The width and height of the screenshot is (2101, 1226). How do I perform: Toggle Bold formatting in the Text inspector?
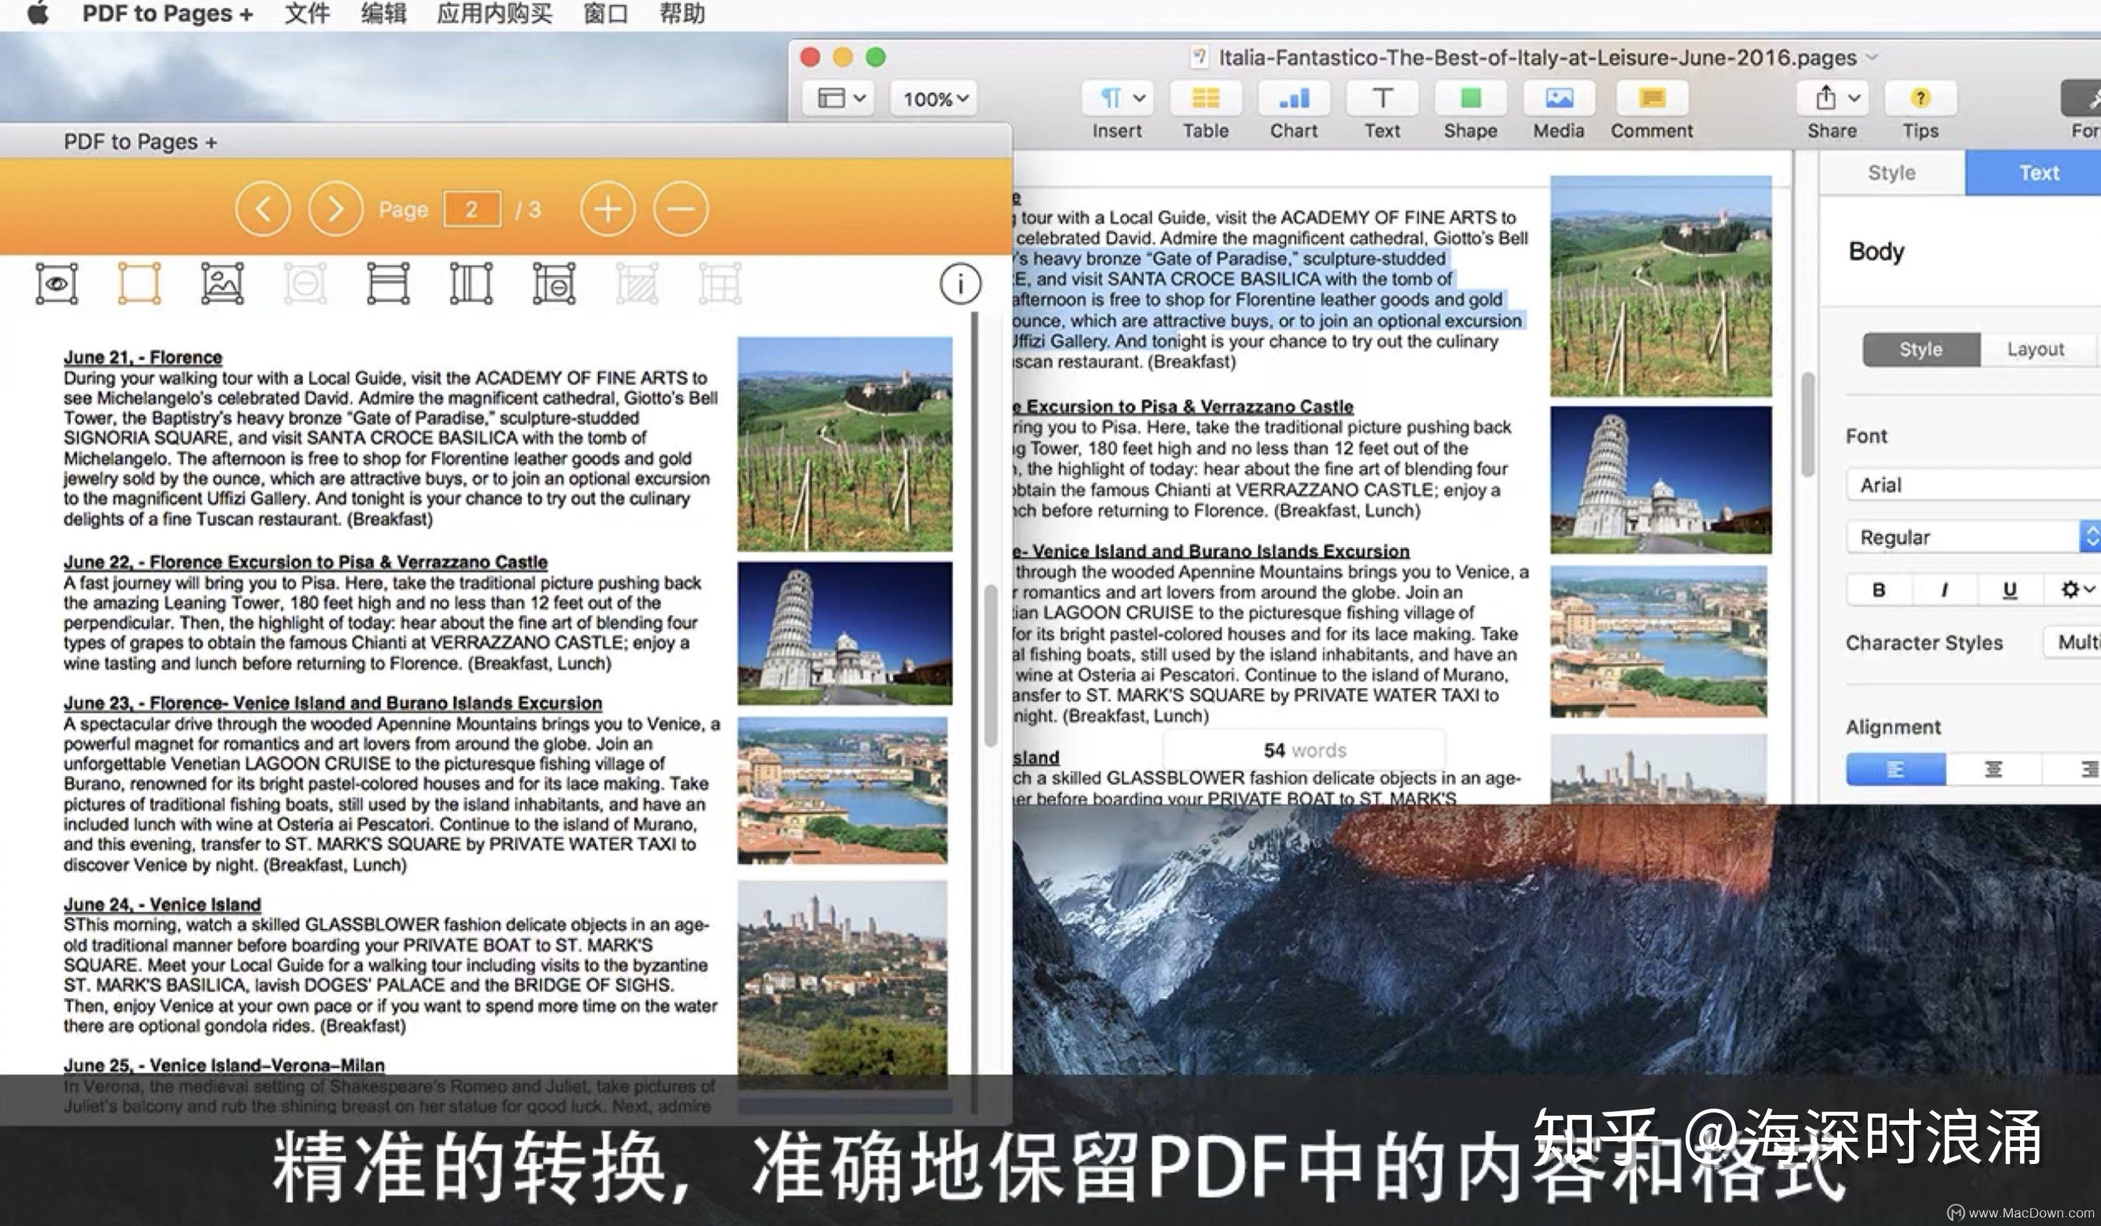[x=1878, y=589]
